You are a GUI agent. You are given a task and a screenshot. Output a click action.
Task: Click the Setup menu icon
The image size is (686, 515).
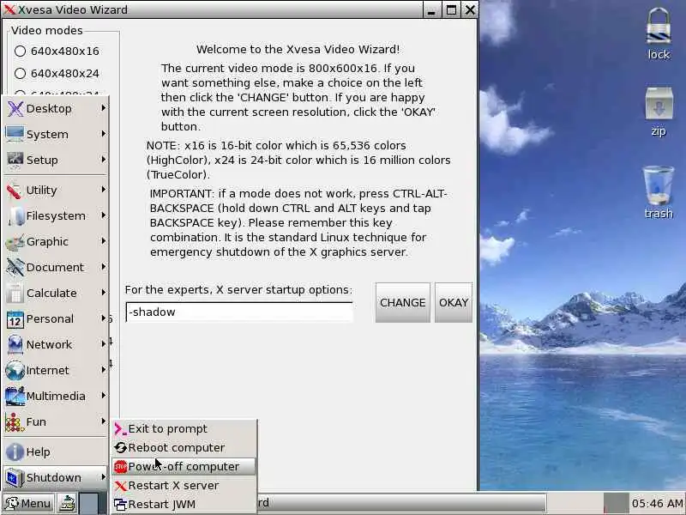tap(15, 161)
